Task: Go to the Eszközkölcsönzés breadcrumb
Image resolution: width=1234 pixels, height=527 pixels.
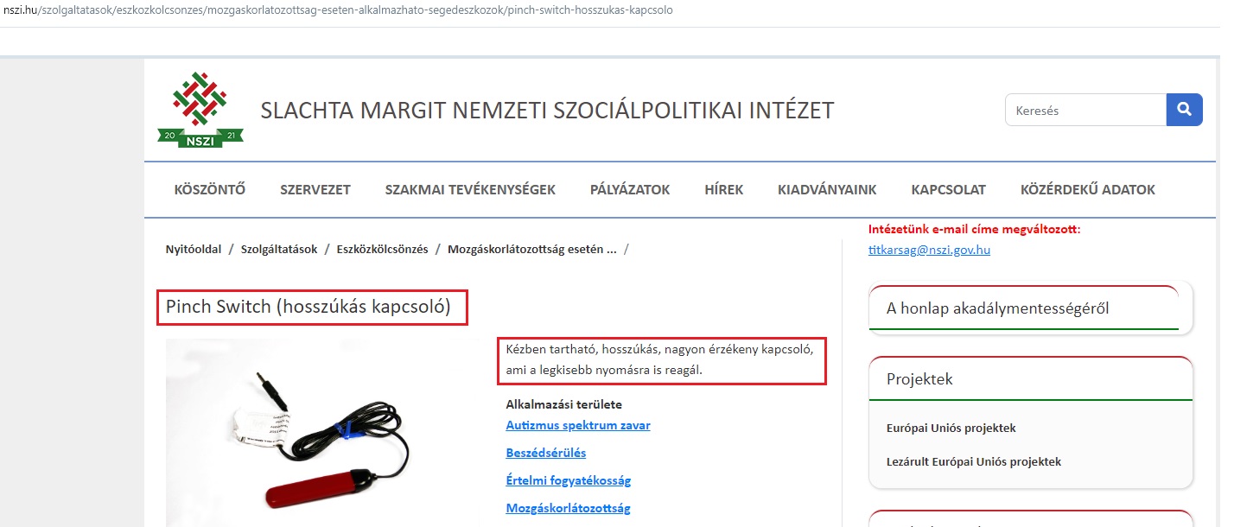Action: point(383,249)
